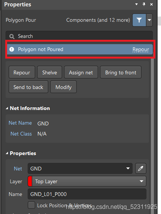The width and height of the screenshot is (161, 214).
Task: Click the Repour button
Action: pyautogui.click(x=22, y=72)
